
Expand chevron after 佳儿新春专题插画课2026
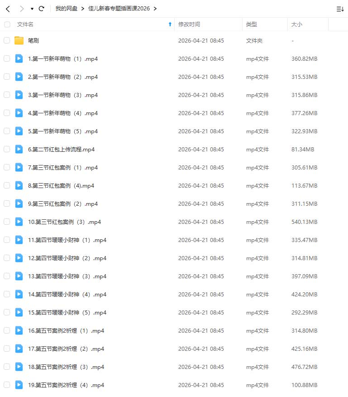coord(155,9)
